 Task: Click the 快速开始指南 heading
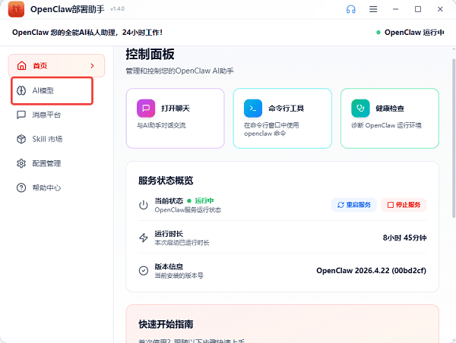pyautogui.click(x=166, y=325)
